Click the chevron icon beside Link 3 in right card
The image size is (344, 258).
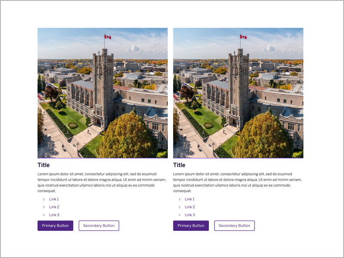click(x=179, y=215)
